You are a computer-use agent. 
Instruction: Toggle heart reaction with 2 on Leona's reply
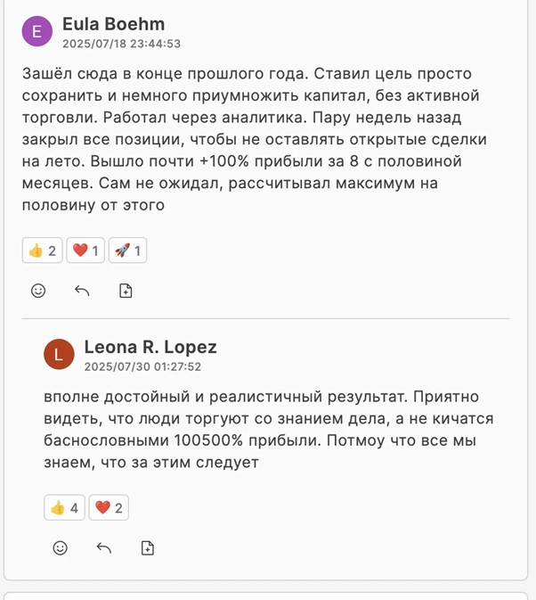coord(109,507)
